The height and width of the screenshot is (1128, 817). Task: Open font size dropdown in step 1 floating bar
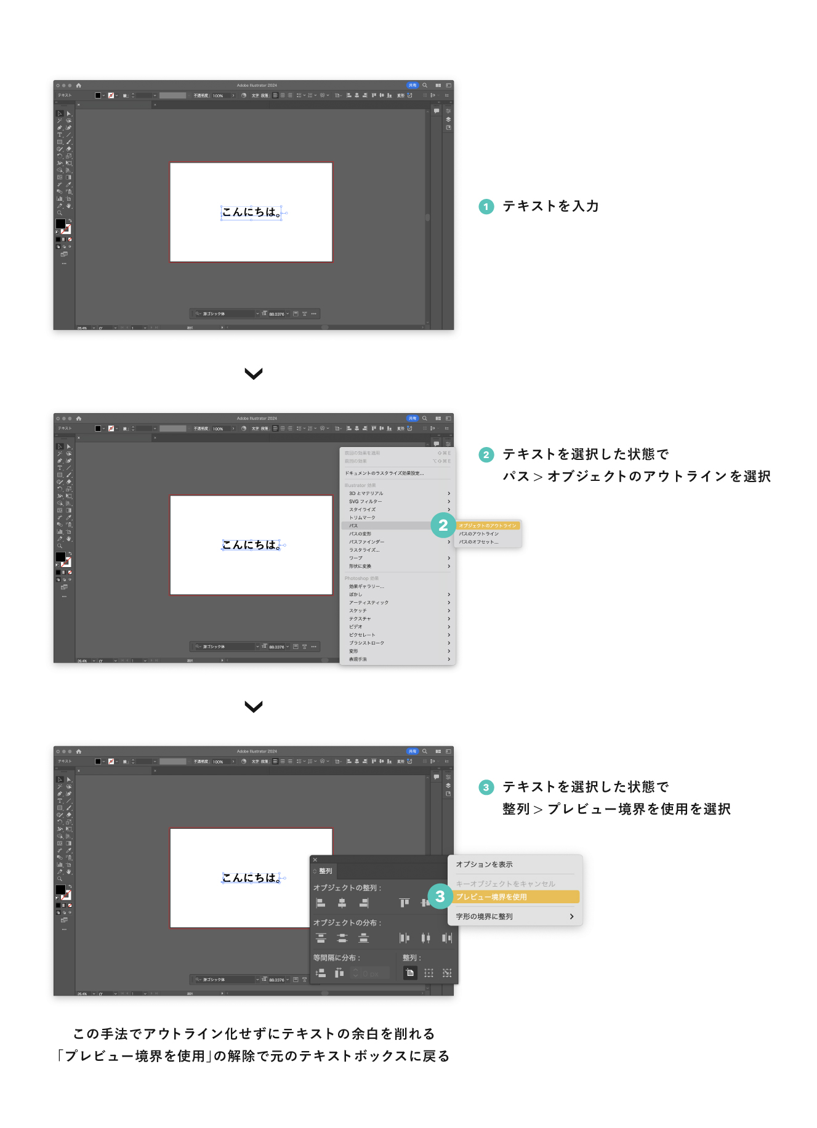tap(288, 314)
